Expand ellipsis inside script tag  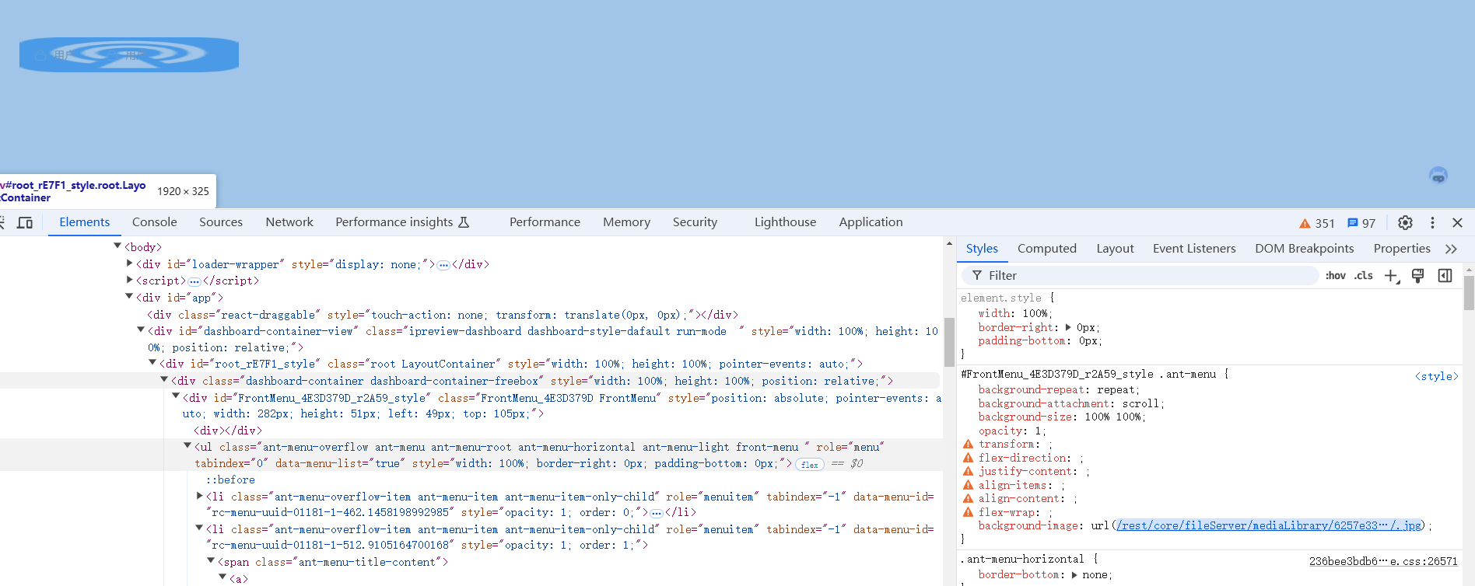[194, 281]
